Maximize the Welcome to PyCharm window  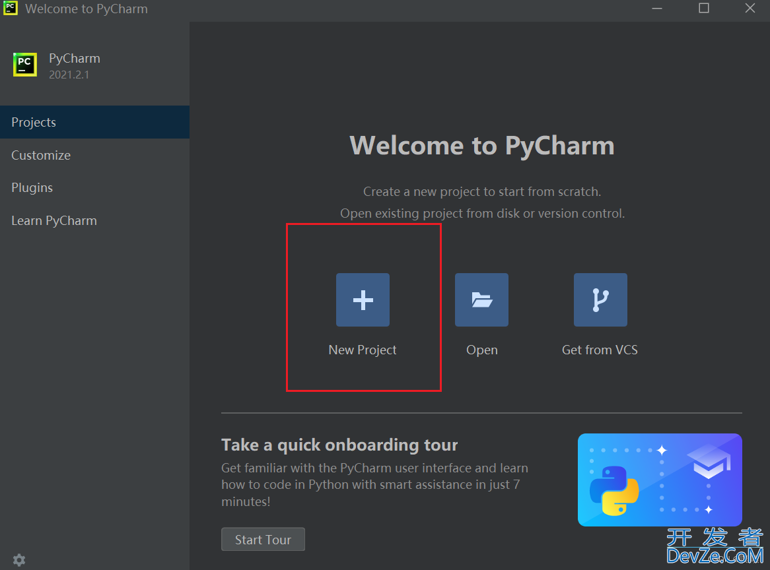(704, 9)
